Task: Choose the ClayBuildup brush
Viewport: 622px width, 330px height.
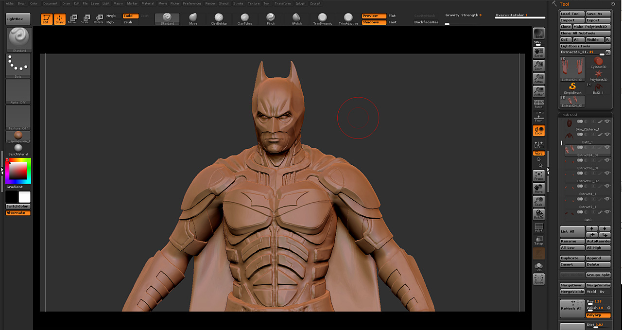Action: pos(219,19)
